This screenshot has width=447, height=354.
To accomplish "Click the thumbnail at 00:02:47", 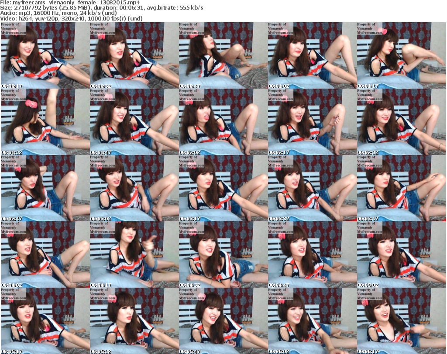I will tap(45, 188).
